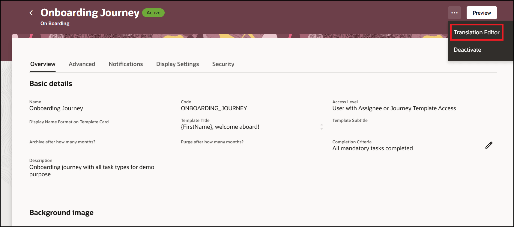514x227 pixels.
Task: Click the Completion Criteria label
Action: tap(352, 142)
